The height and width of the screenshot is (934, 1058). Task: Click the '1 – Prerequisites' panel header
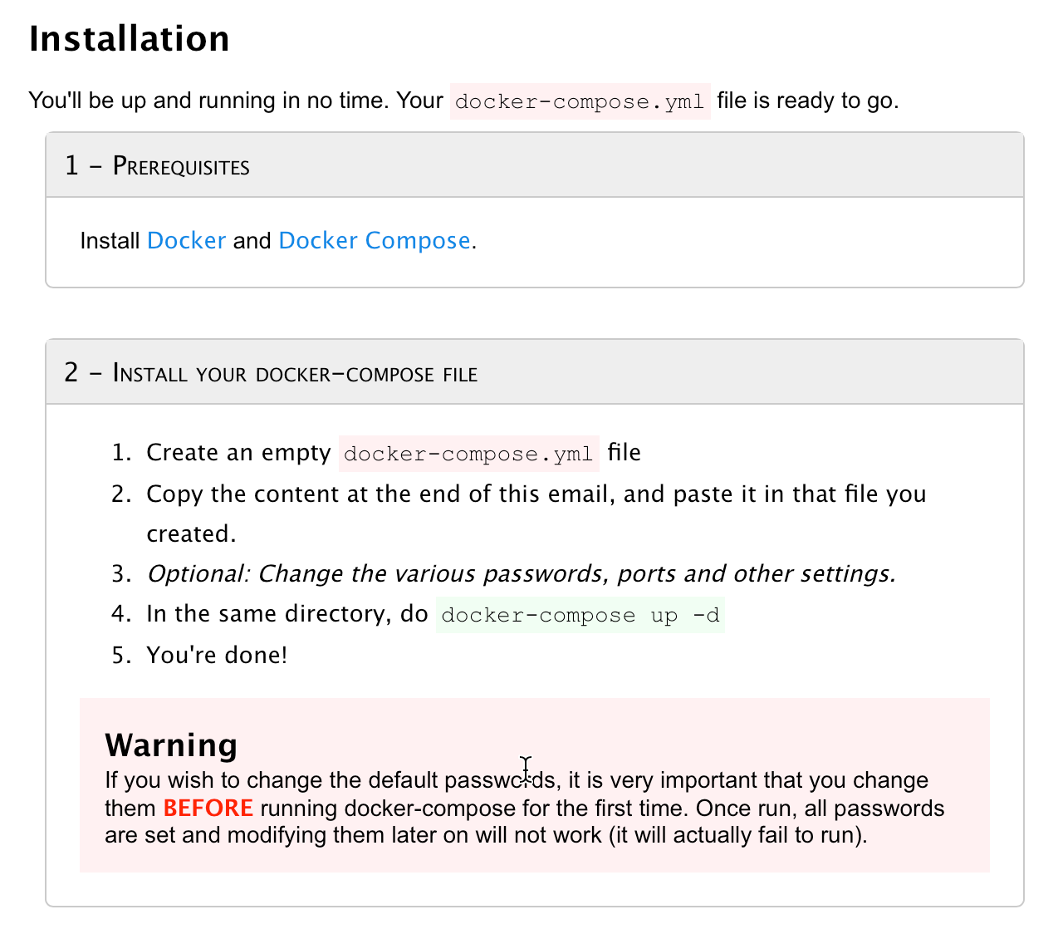158,166
